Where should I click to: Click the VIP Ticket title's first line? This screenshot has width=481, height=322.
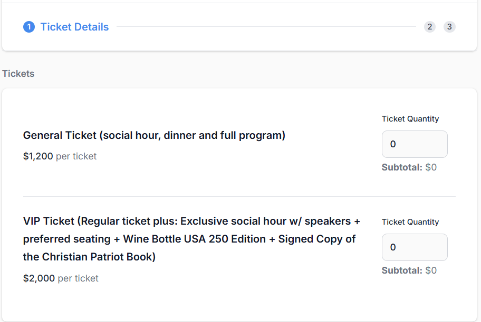pos(191,221)
